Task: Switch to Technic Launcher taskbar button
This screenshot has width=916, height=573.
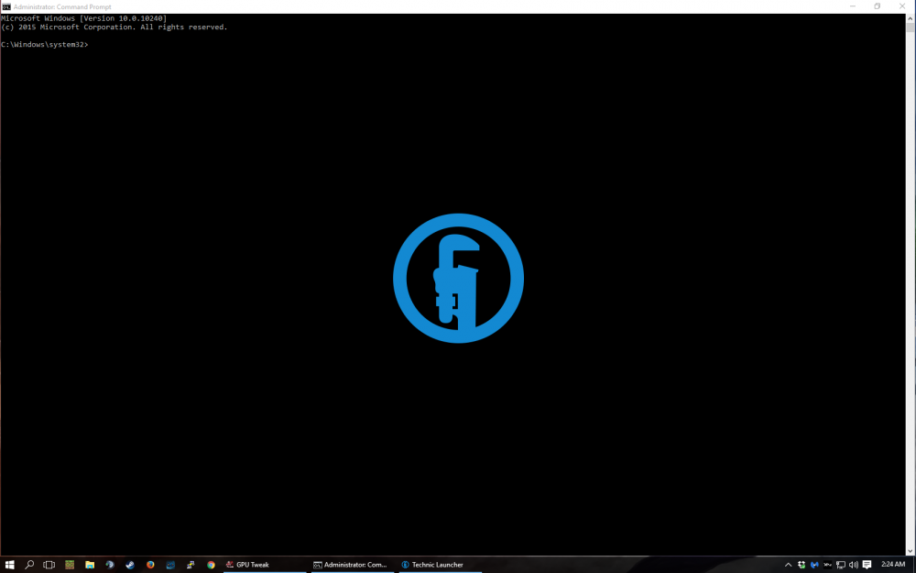Action: point(441,565)
